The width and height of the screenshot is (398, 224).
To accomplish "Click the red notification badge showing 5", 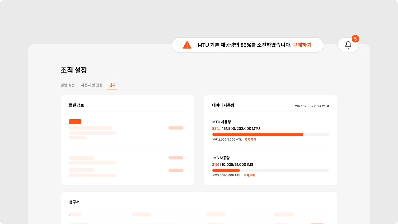I will 355,39.
